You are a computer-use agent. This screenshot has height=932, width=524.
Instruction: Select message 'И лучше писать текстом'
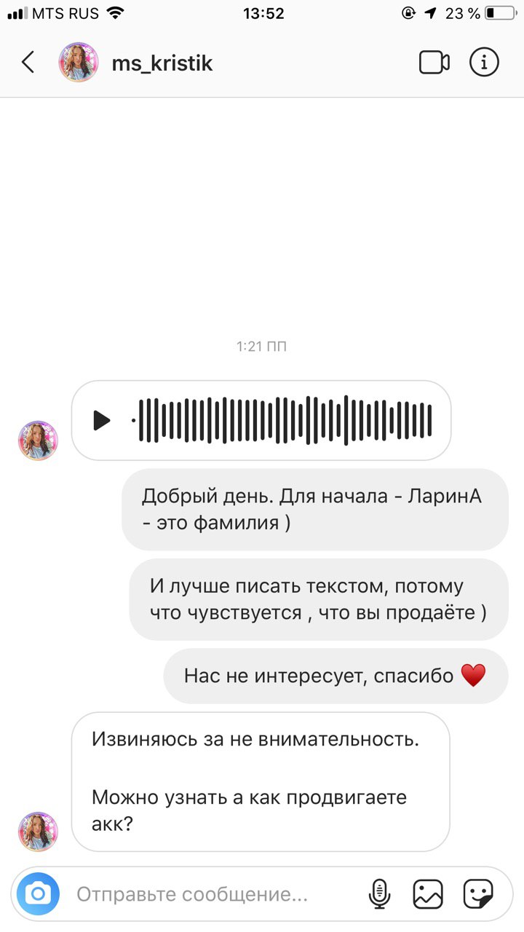pos(319,599)
